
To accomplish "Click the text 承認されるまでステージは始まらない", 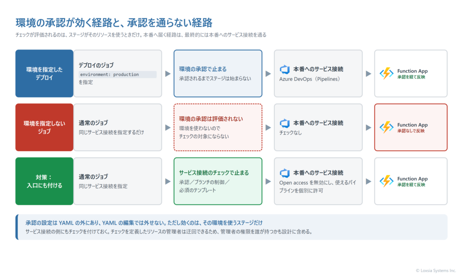I will pos(215,78).
